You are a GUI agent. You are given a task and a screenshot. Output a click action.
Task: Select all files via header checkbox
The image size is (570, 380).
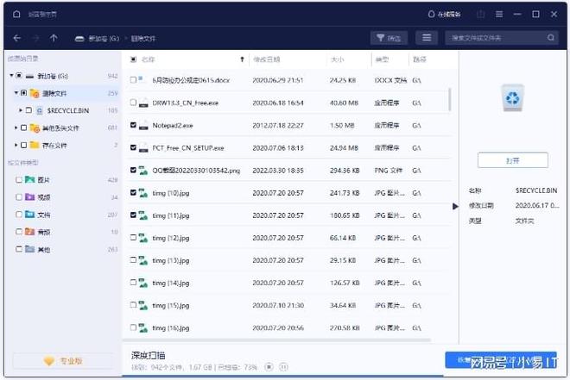point(133,59)
